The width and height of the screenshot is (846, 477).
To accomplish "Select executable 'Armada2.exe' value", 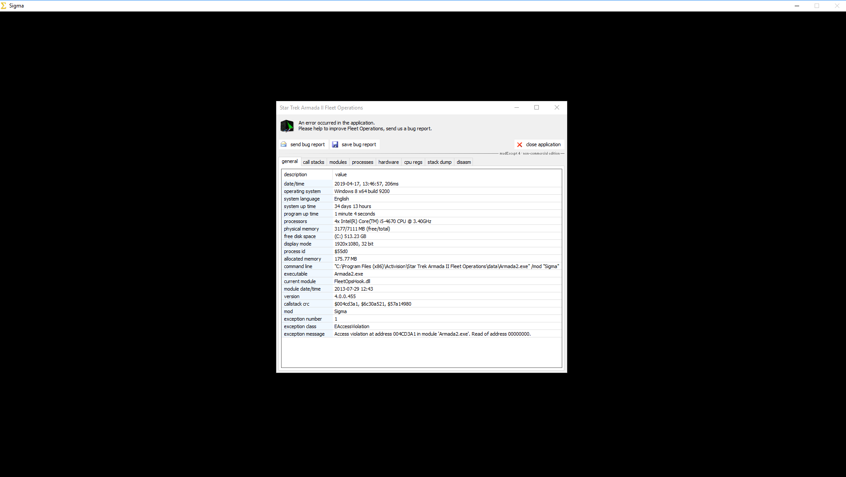I will (349, 274).
